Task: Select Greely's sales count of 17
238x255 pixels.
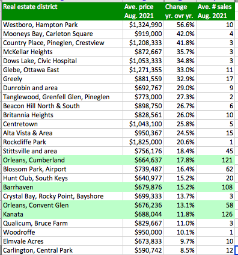Action: tap(215, 79)
